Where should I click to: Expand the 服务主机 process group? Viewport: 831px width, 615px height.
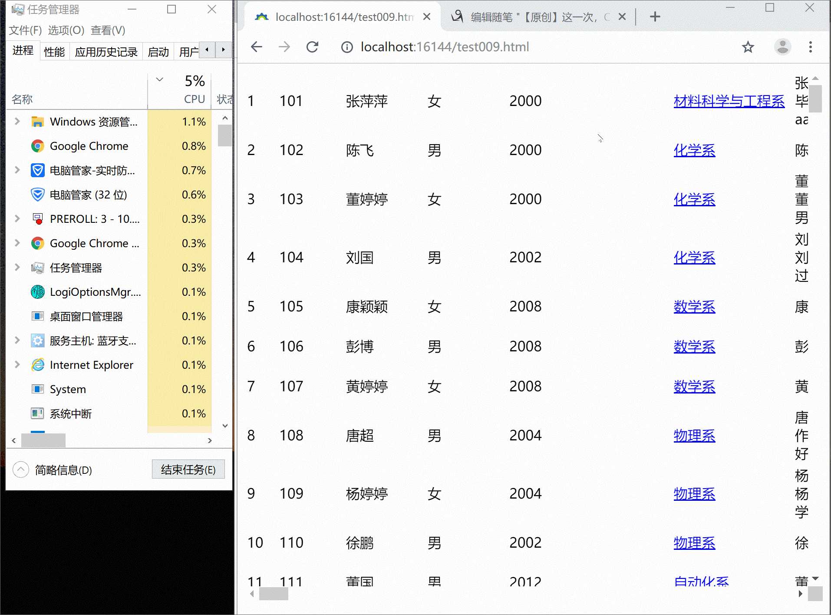pyautogui.click(x=17, y=341)
